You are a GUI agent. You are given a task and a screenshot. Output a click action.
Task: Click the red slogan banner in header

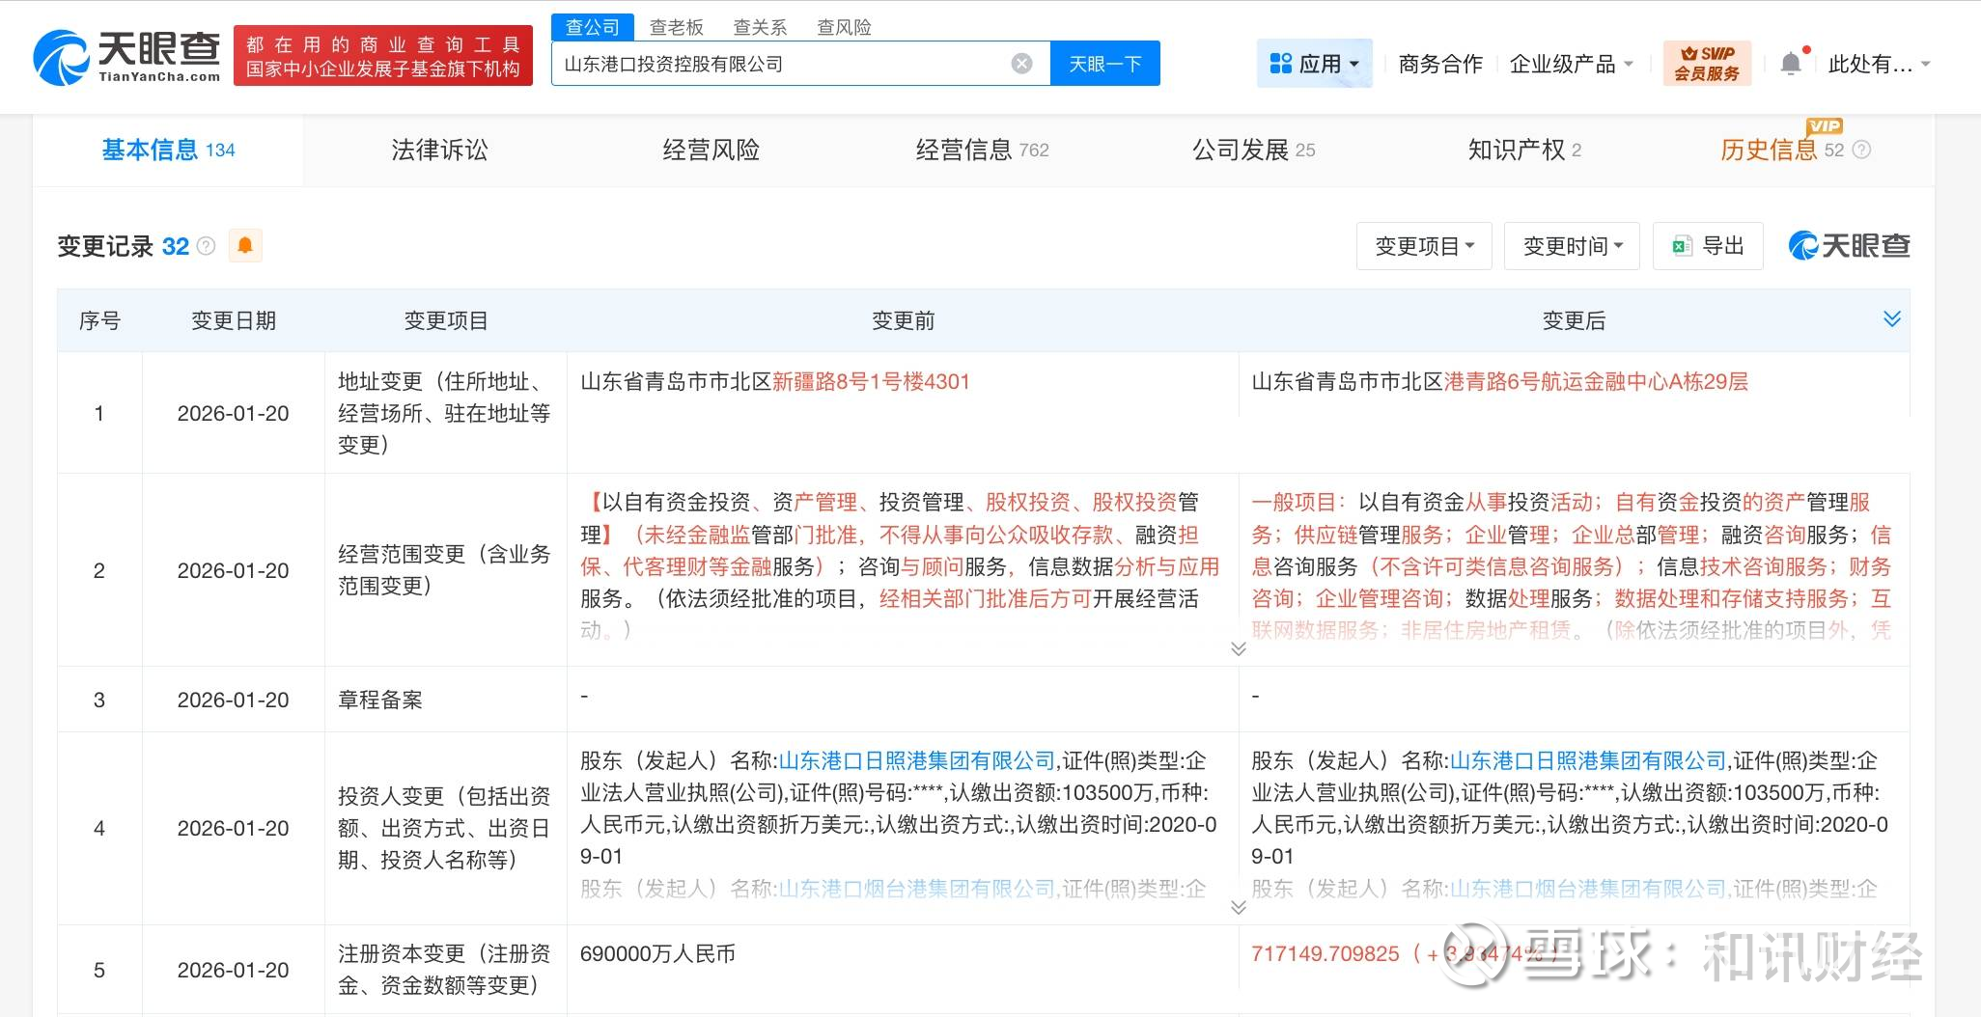[383, 56]
